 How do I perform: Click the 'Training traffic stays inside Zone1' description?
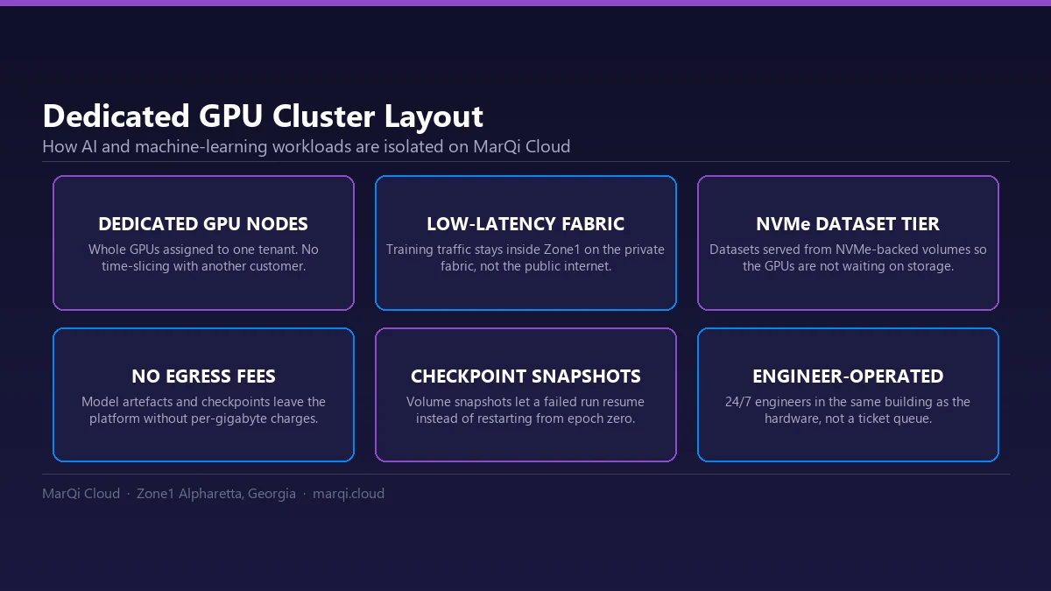tap(525, 257)
